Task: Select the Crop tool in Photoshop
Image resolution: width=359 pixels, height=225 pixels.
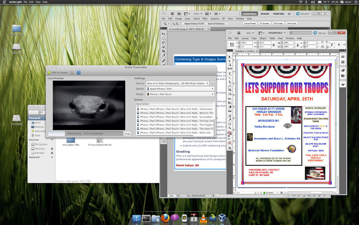Action: [x=164, y=51]
